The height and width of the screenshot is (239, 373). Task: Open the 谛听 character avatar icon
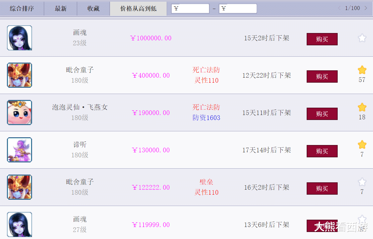[x=19, y=150]
